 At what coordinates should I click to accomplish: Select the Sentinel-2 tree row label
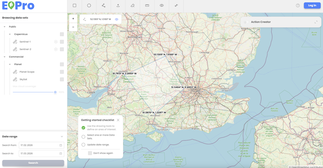pyautogui.click(x=25, y=49)
